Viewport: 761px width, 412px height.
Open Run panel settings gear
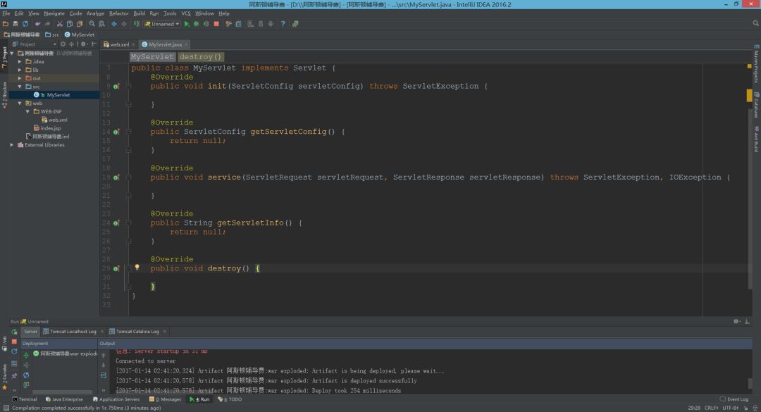[x=736, y=321]
